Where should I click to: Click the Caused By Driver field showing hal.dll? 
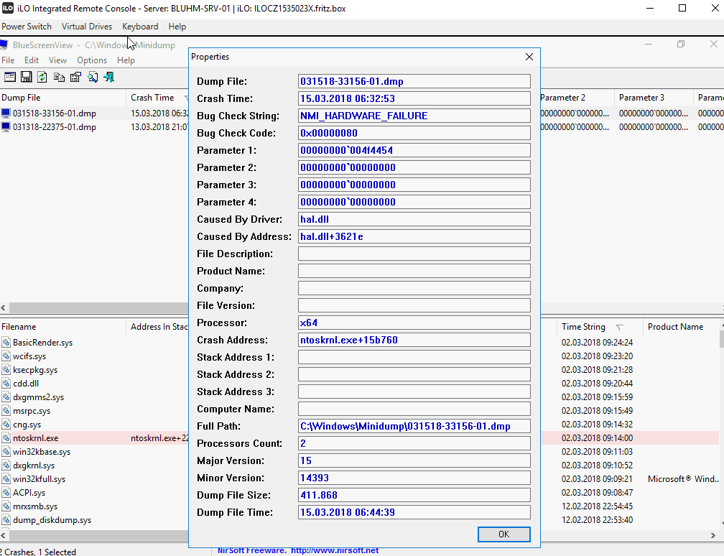(x=414, y=219)
